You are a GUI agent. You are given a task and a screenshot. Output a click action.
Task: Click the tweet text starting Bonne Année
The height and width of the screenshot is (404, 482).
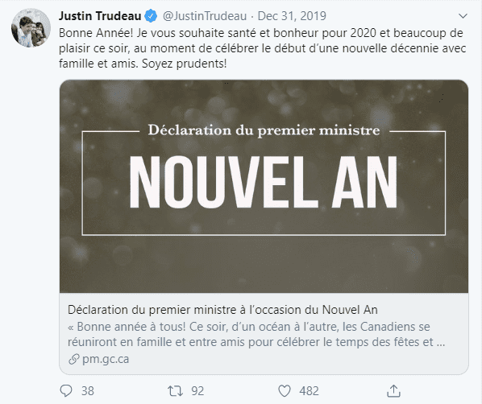coord(263,48)
